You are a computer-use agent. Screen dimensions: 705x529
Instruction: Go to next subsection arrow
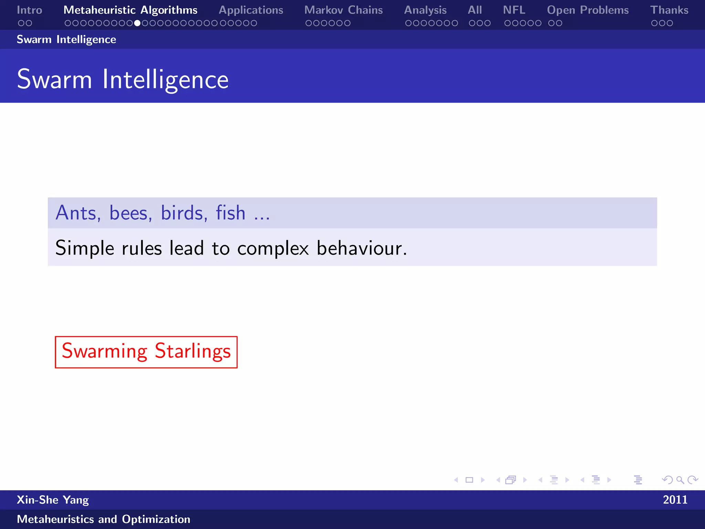click(567, 480)
